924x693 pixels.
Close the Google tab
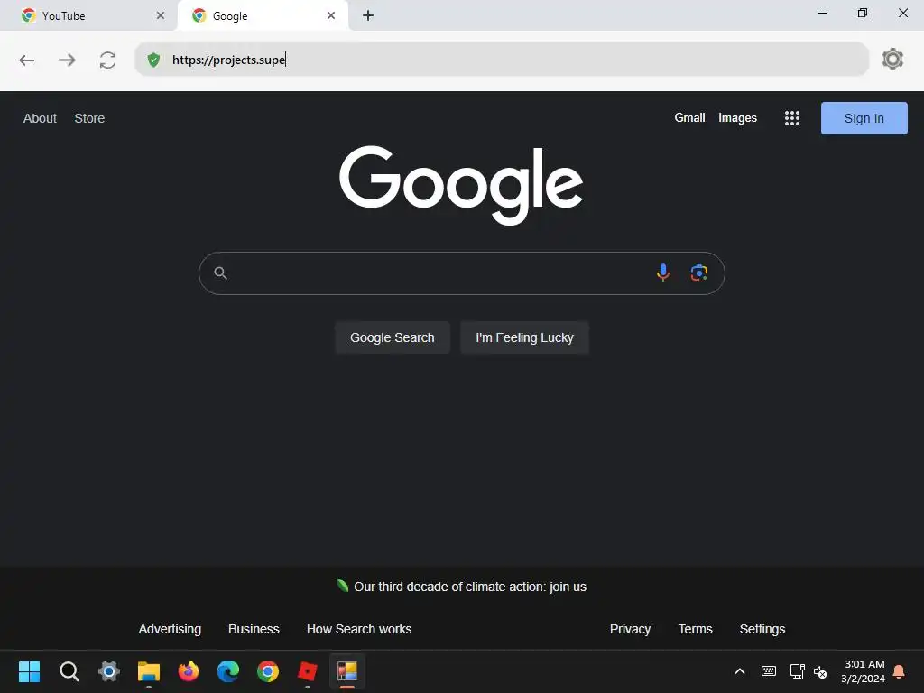331,15
